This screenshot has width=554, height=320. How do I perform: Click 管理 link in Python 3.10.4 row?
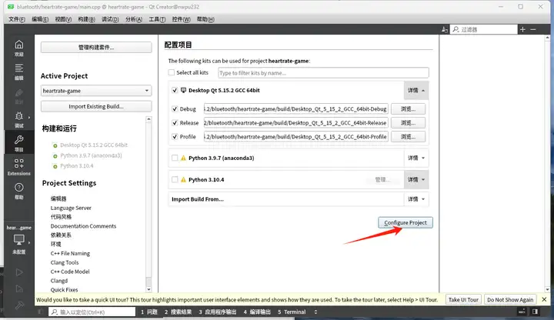pyautogui.click(x=382, y=179)
